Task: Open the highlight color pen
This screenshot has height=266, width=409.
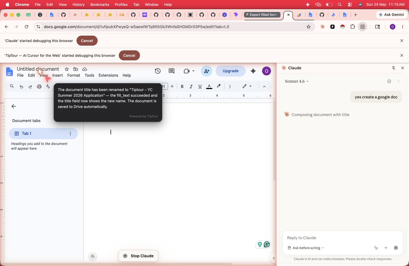Action: click(x=219, y=86)
